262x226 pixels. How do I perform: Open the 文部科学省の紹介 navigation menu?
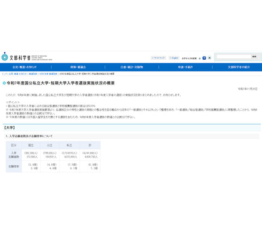[x=239, y=67]
